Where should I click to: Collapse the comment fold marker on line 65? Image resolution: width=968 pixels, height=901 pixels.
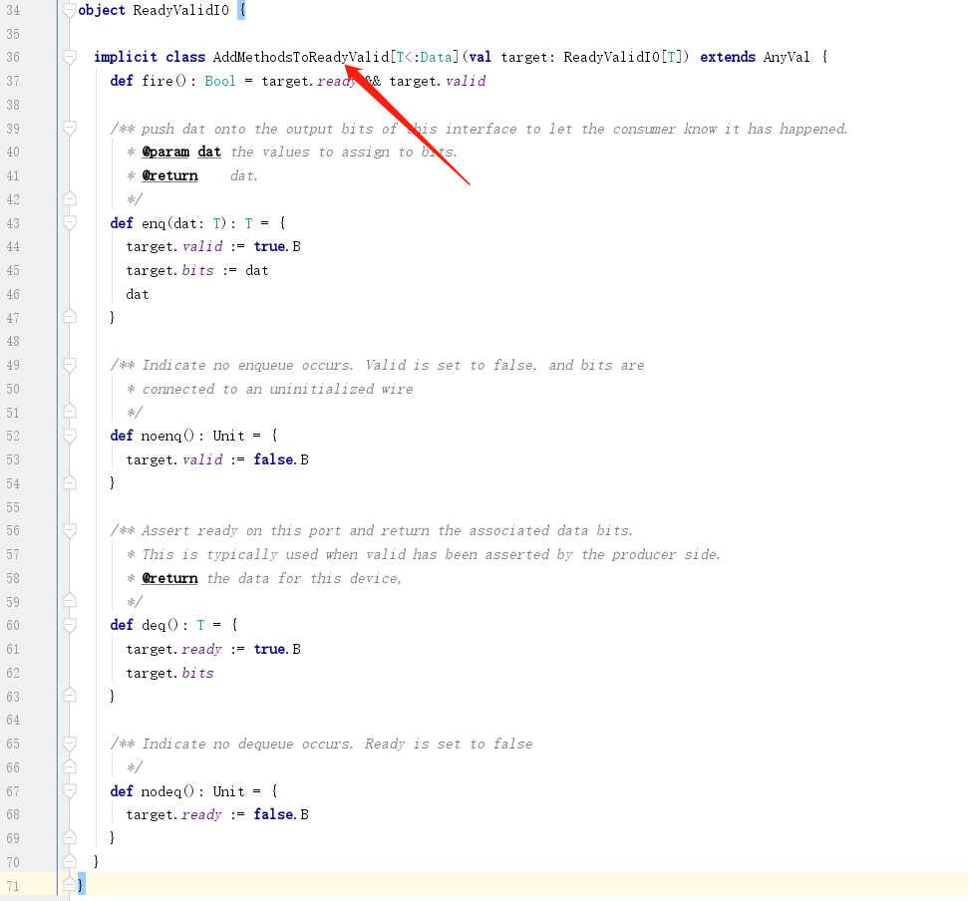point(69,744)
